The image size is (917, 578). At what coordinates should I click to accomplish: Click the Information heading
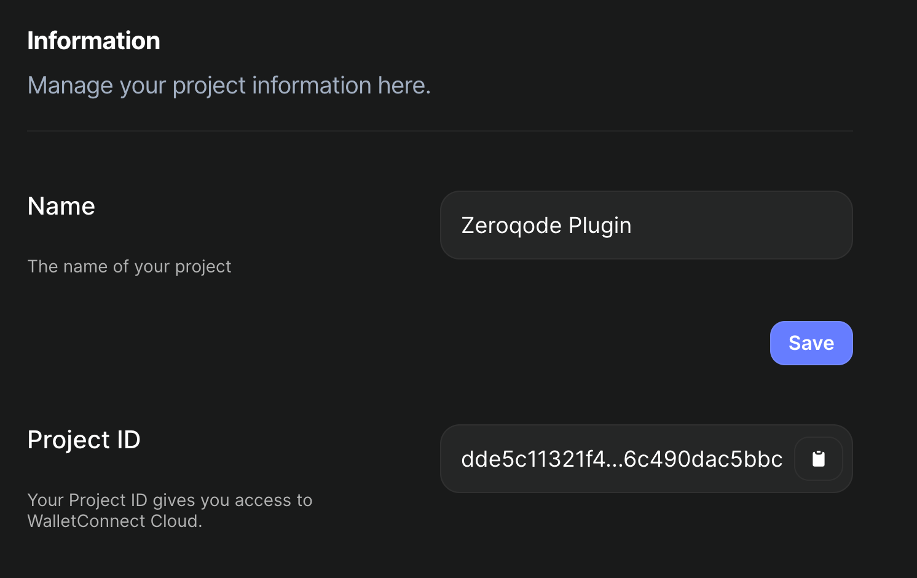93,41
